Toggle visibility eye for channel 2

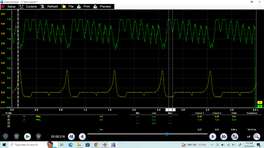[x=9, y=120]
